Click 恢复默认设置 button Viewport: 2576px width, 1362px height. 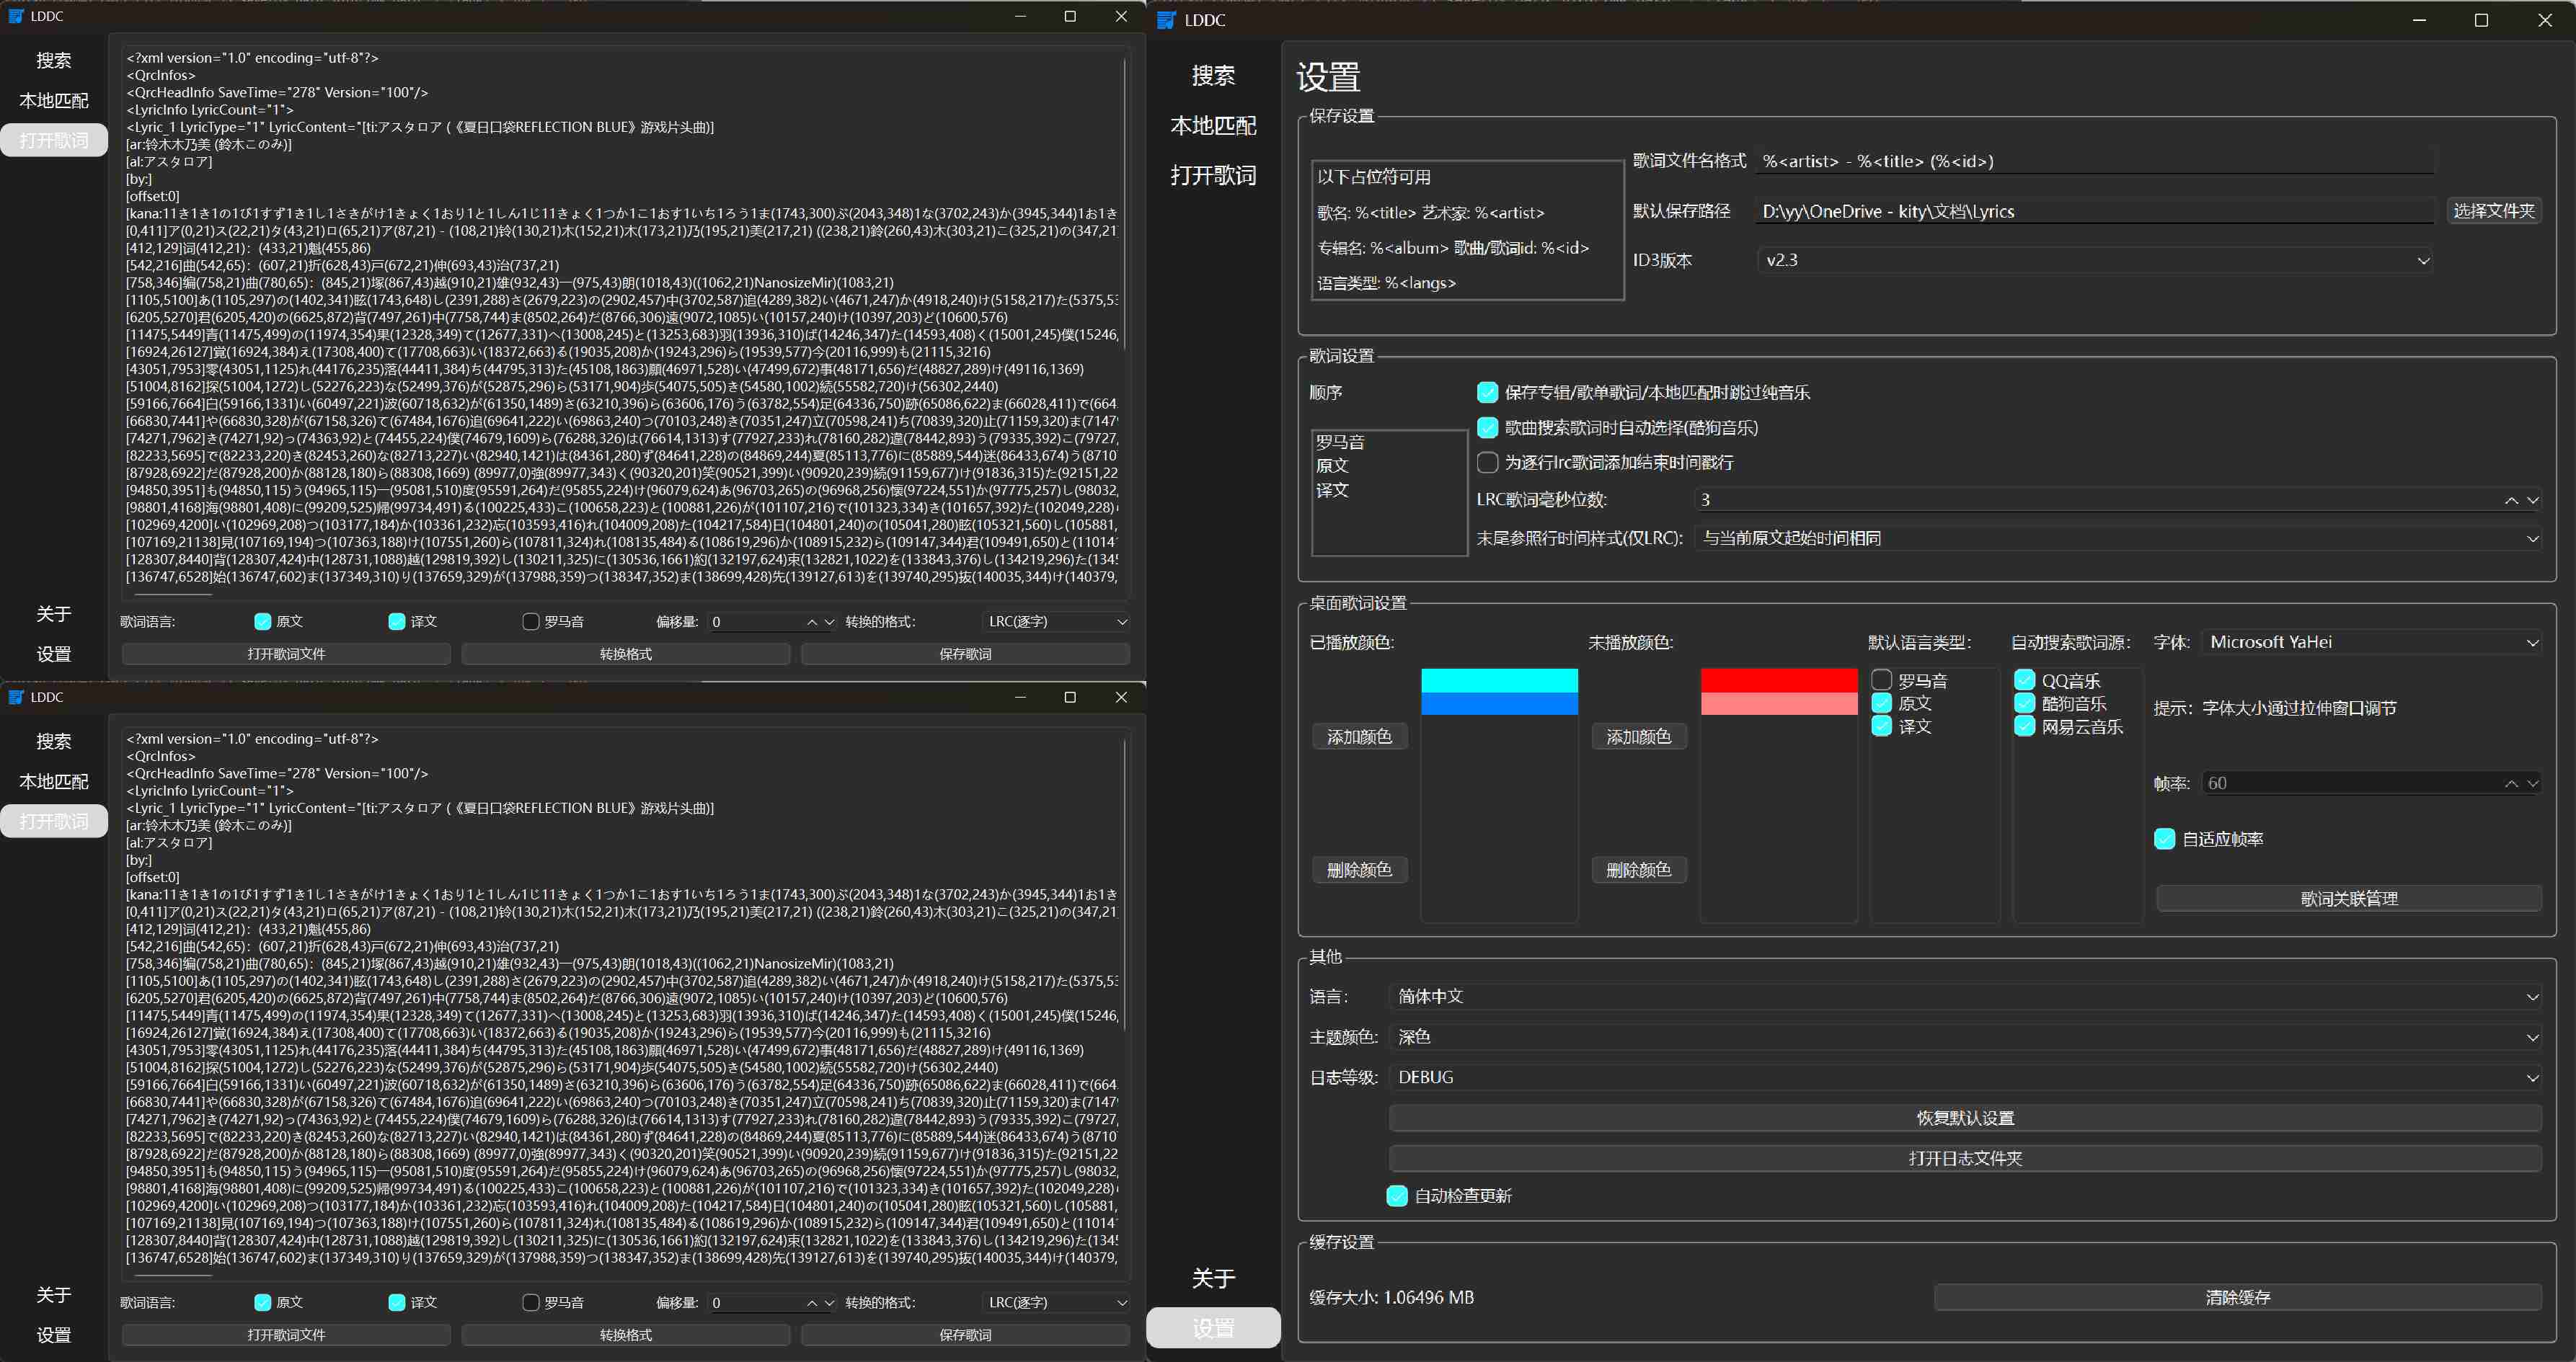1965,1118
